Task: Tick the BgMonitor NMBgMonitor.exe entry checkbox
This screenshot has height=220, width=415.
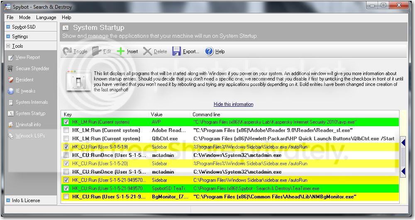Action: pyautogui.click(x=66, y=197)
